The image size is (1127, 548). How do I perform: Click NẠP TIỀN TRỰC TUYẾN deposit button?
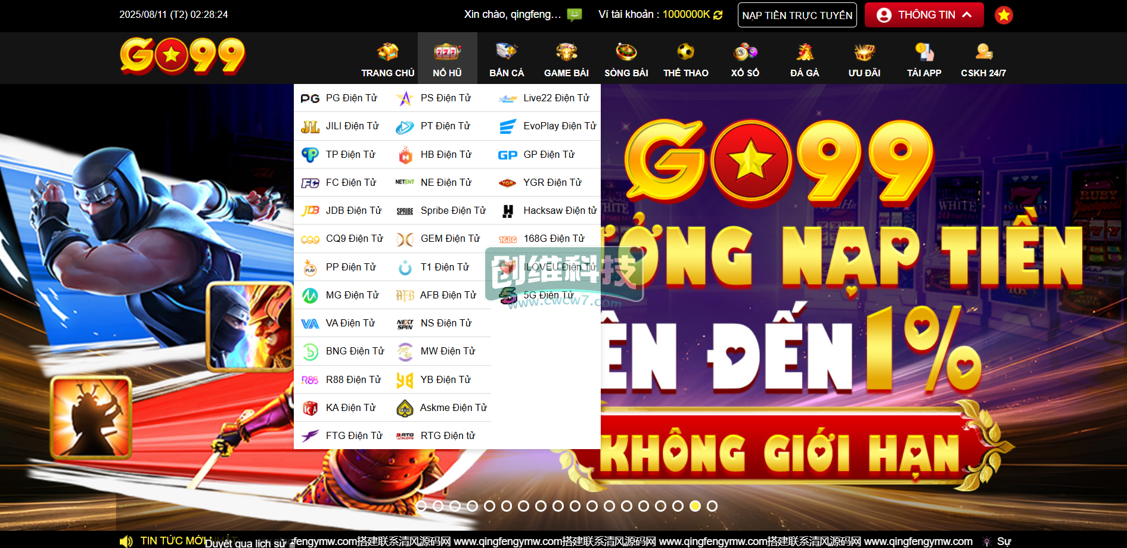coord(797,15)
